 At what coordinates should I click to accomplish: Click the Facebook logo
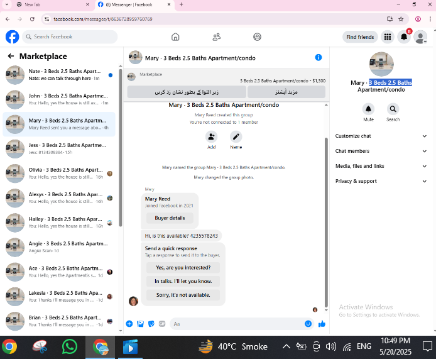pos(12,36)
